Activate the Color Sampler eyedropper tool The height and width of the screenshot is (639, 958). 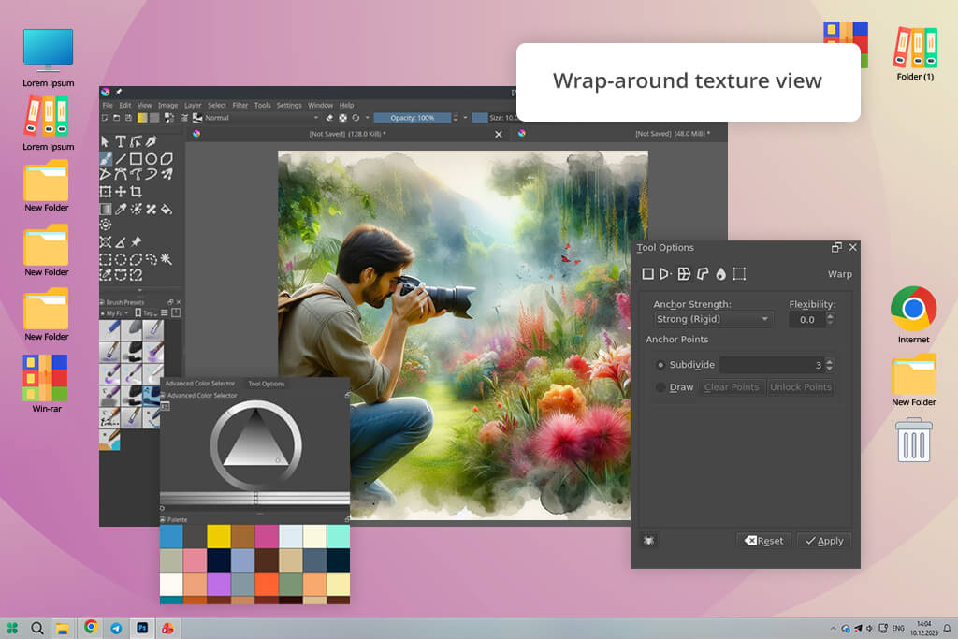coord(121,209)
